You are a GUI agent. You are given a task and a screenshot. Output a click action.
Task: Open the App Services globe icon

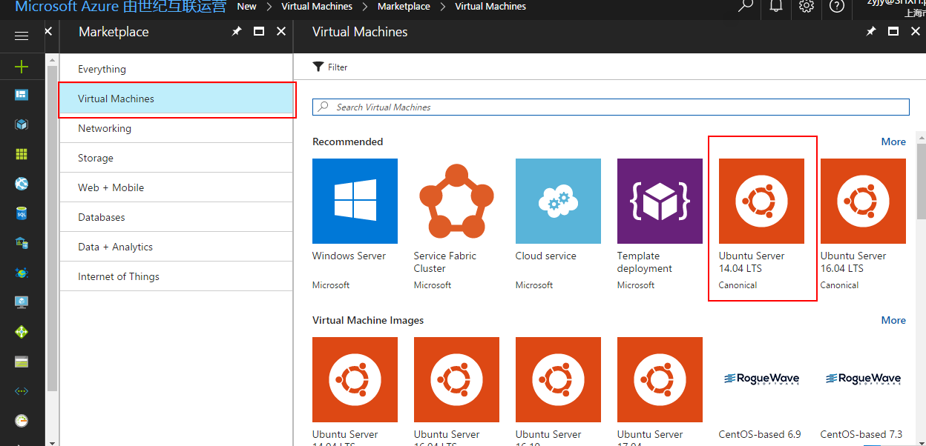pyautogui.click(x=22, y=184)
